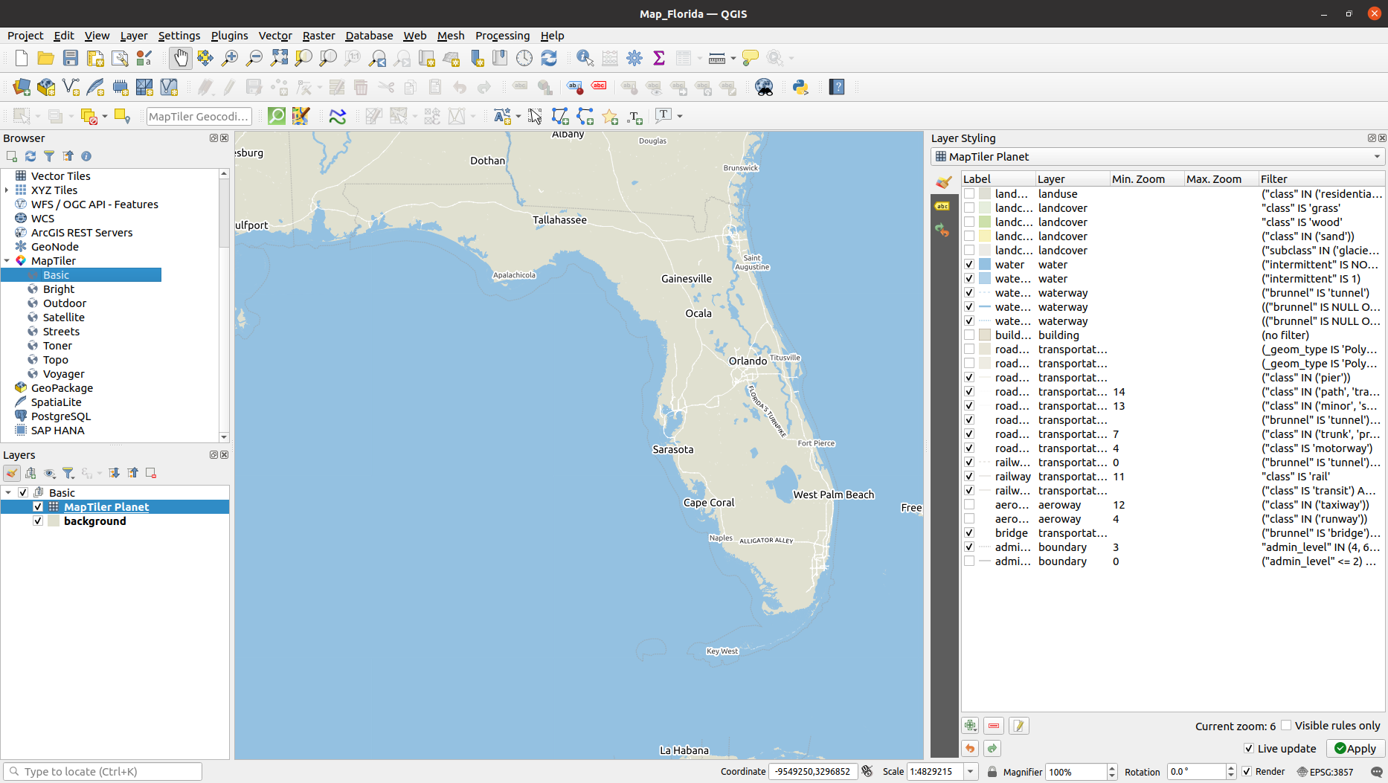This screenshot has height=783, width=1388.
Task: Click the Apply button in Layer Styling
Action: coord(1355,749)
